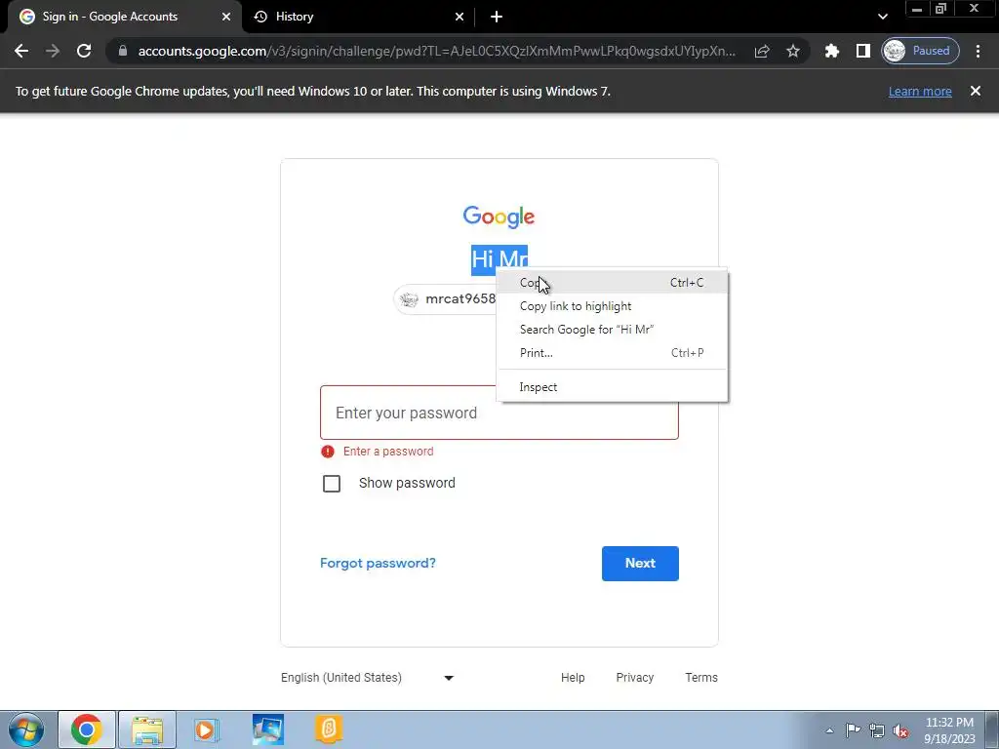Click the Enter your password field
The height and width of the screenshot is (749, 999).
point(499,413)
